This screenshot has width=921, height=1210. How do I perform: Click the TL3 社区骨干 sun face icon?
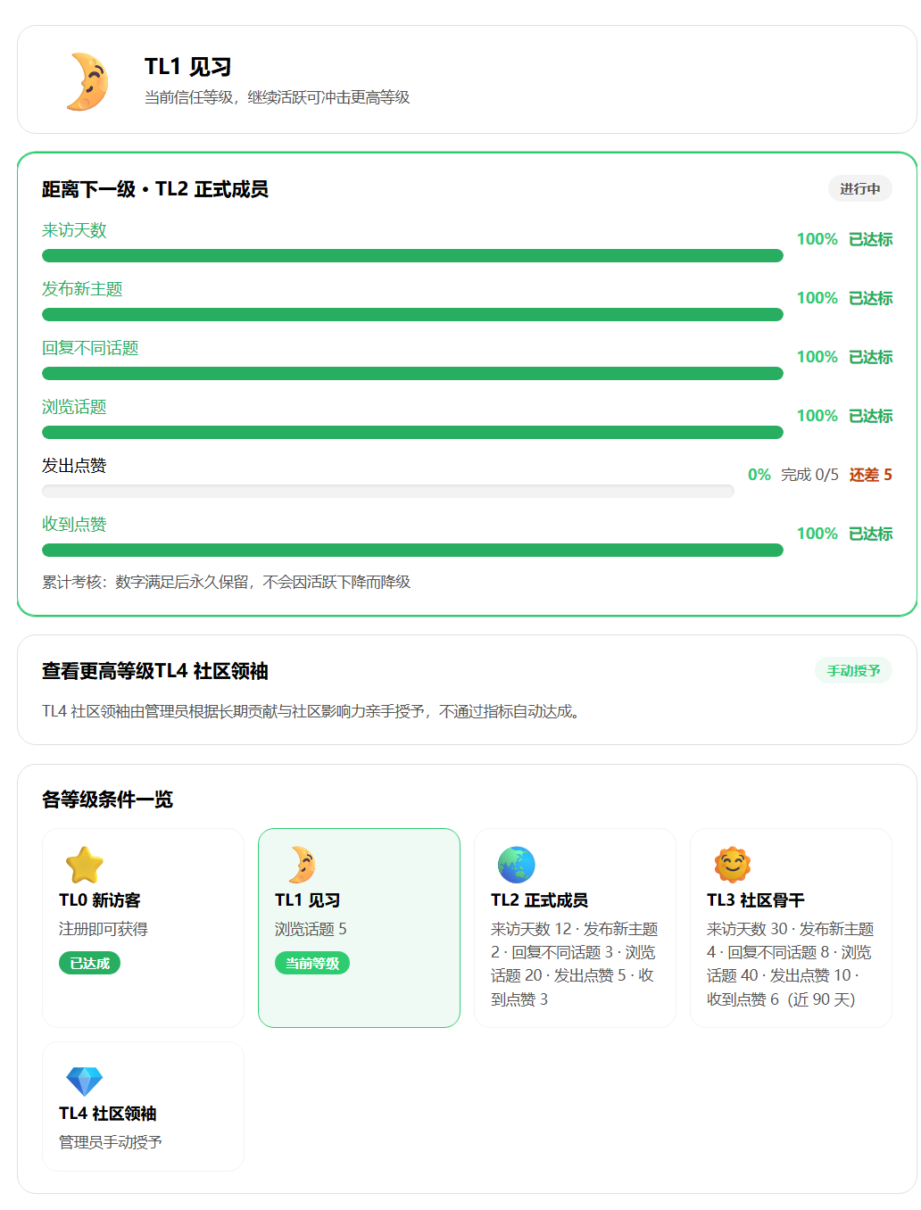(x=733, y=865)
